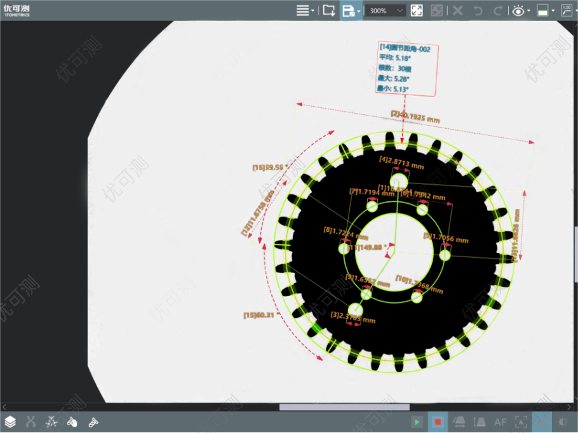Click the import folder icon
This screenshot has width=578, height=433.
tap(329, 11)
